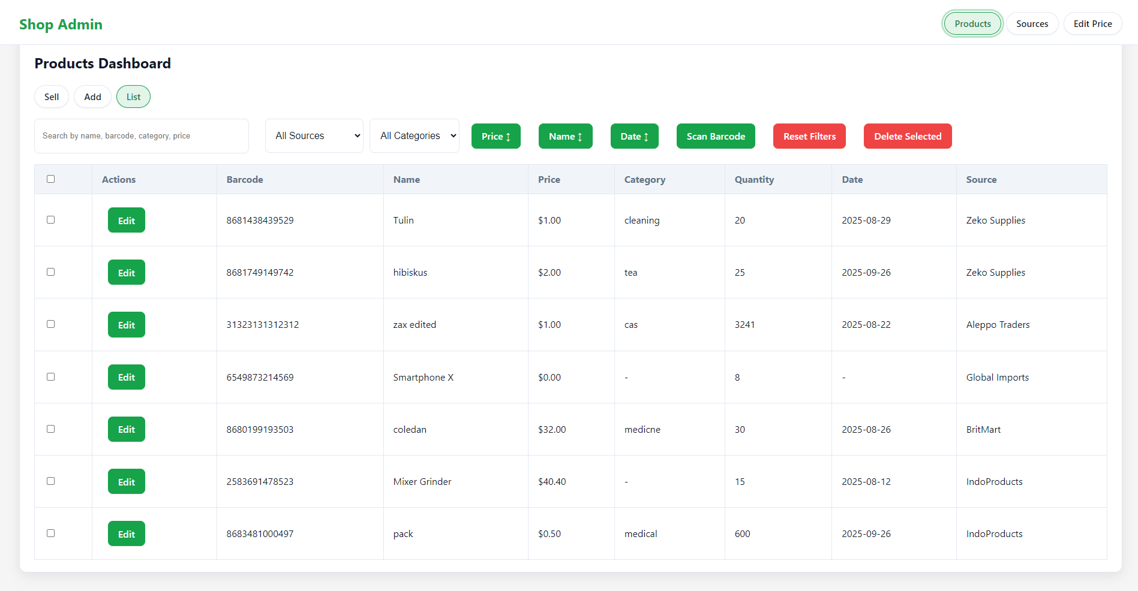1138x591 pixels.
Task: Expand the All Categories dropdown
Action: 414,135
